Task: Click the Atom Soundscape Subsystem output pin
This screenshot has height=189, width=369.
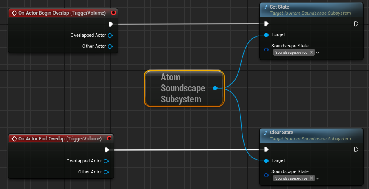Action: click(x=215, y=88)
